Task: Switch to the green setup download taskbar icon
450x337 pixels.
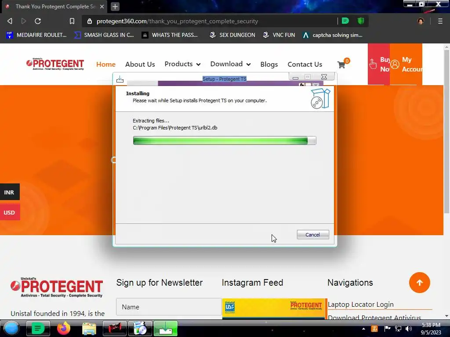Action: coord(166,328)
